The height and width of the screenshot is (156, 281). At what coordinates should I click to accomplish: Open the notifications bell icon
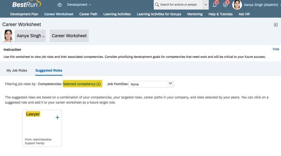(x=215, y=5)
